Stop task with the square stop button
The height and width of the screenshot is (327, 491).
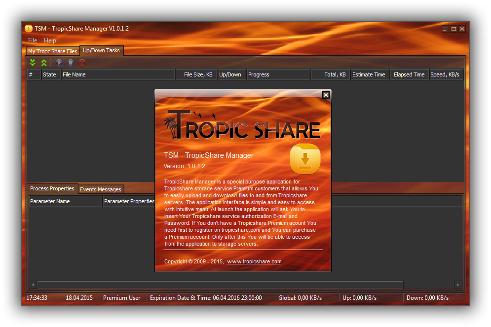tap(71, 63)
